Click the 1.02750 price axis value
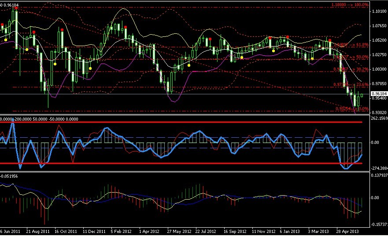The width and height of the screenshot is (388, 236). click(x=379, y=55)
